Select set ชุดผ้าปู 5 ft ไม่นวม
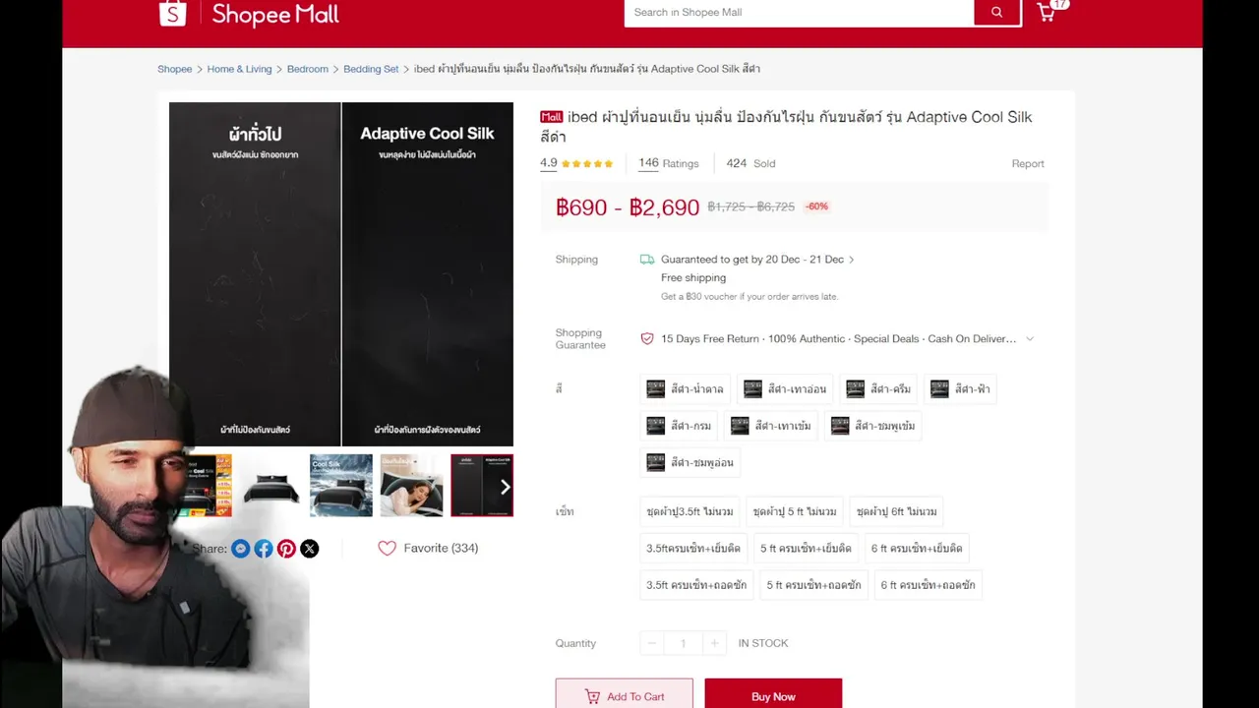Image resolution: width=1259 pixels, height=708 pixels. click(x=795, y=511)
